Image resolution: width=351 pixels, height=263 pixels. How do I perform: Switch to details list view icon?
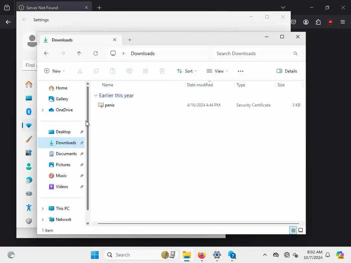click(293, 230)
